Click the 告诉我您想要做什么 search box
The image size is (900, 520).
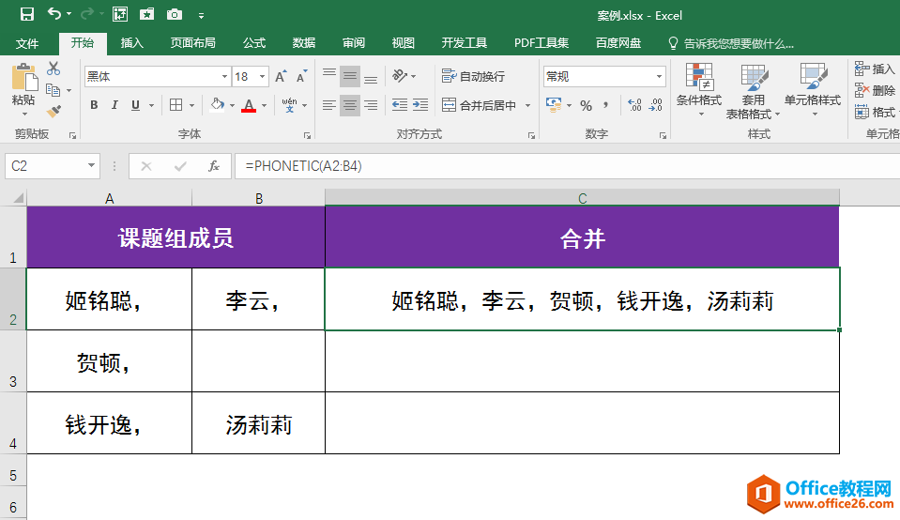click(731, 43)
